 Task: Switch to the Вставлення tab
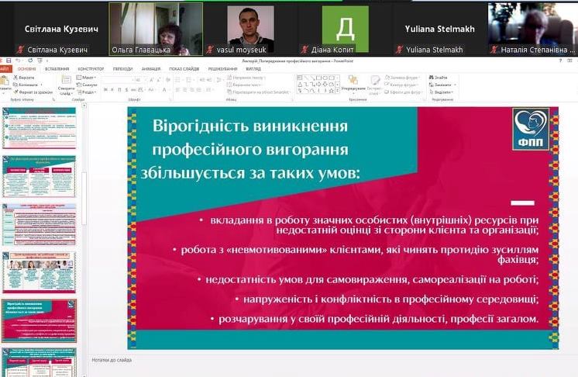tap(57, 68)
